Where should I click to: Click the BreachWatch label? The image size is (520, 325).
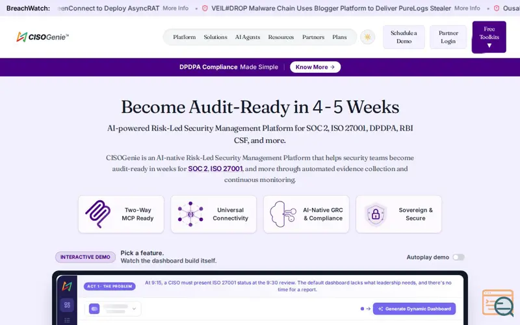pyautogui.click(x=28, y=8)
